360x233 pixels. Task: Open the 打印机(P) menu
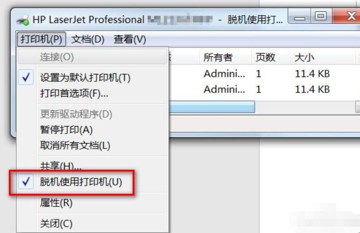point(41,39)
